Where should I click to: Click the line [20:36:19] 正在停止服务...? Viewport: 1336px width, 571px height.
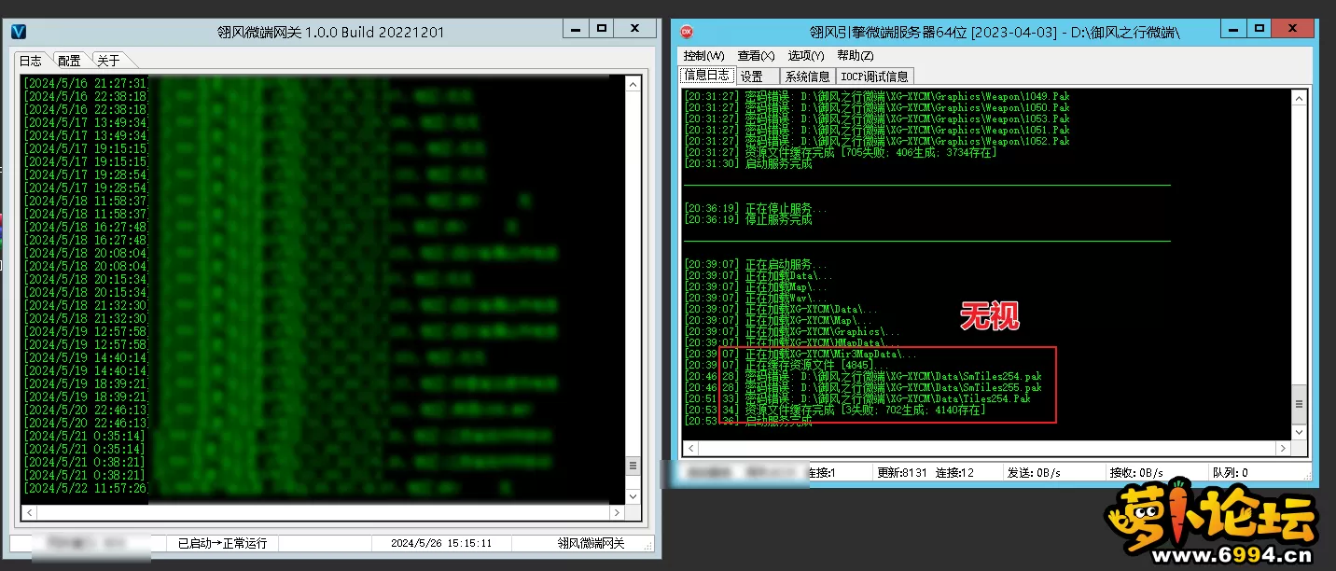click(755, 208)
